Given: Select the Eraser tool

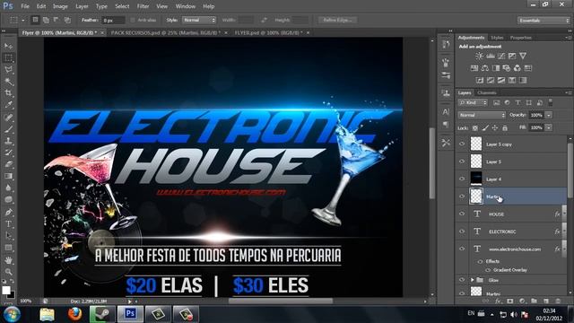Looking at the screenshot, I should pyautogui.click(x=8, y=164).
